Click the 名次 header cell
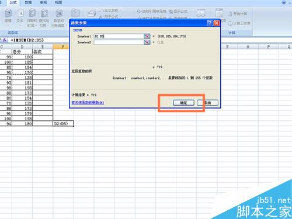292x219 pixels. click(x=43, y=51)
